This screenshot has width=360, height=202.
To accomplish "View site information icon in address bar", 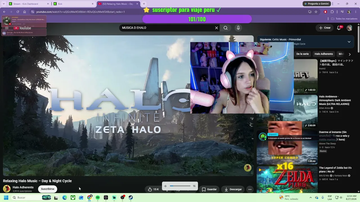I will point(33,12).
